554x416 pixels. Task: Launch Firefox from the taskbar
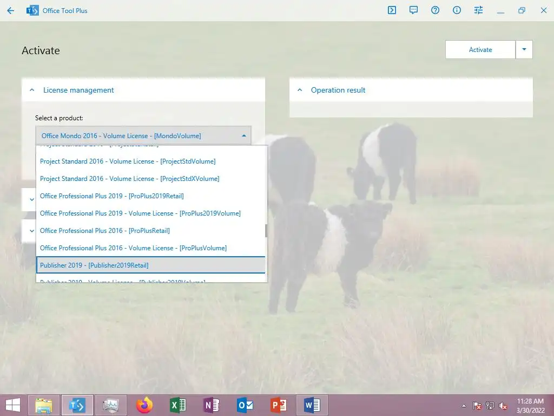click(144, 405)
